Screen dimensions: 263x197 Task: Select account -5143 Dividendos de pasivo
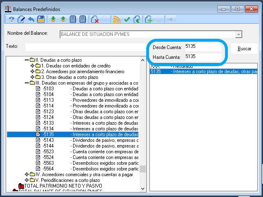point(87,140)
